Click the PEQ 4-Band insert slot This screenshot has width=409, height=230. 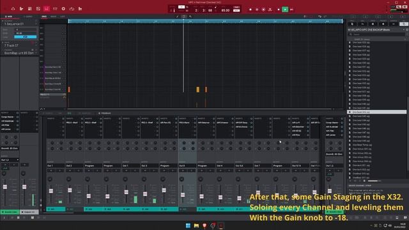[x=186, y=123]
